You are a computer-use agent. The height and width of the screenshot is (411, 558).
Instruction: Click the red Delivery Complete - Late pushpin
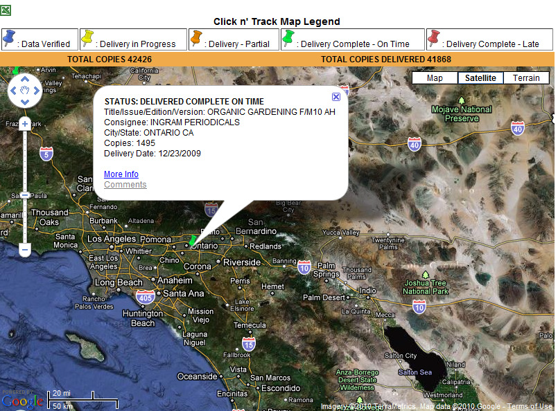pyautogui.click(x=433, y=38)
